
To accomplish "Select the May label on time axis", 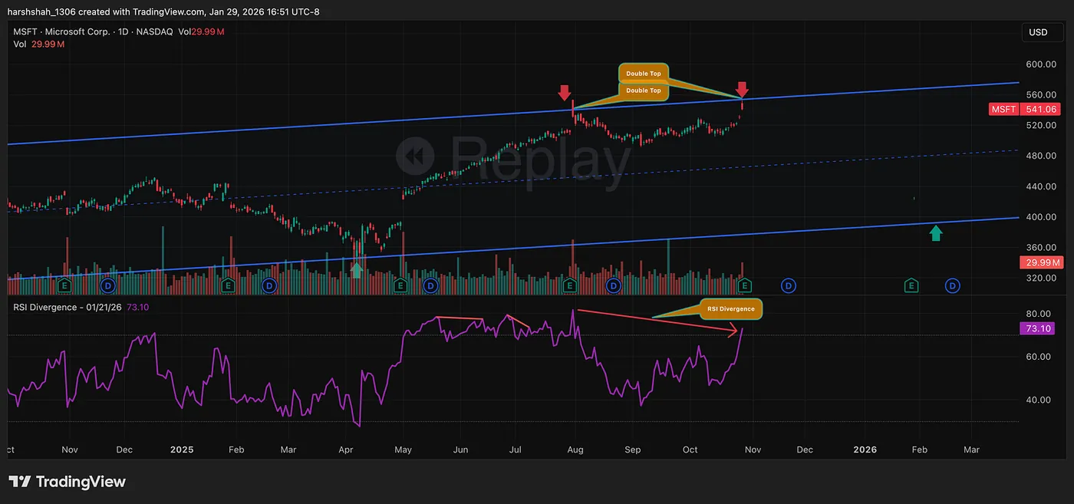I will [x=404, y=450].
